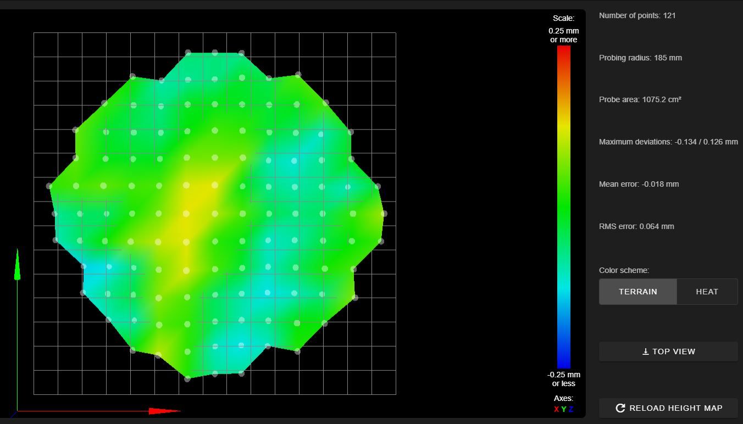
Task: Click the height scale color bar
Action: tap(564, 207)
